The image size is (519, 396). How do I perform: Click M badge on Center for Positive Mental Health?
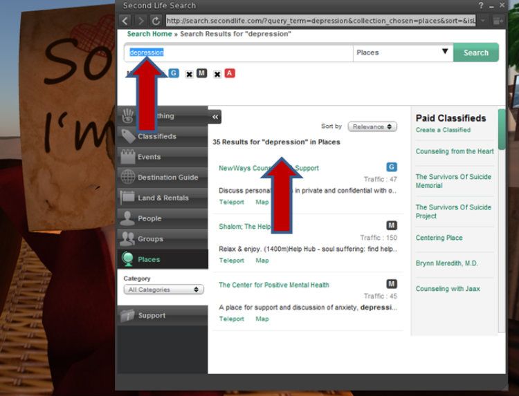[x=392, y=284]
